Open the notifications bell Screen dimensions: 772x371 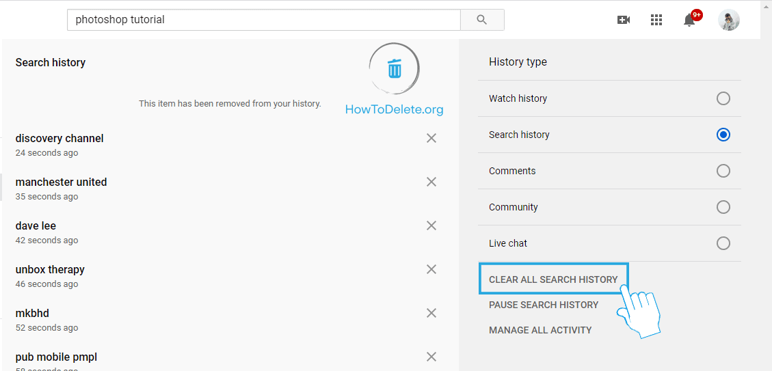point(689,20)
